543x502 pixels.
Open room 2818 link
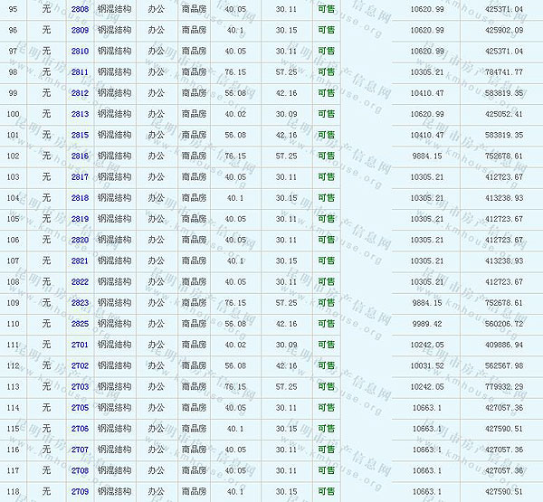click(x=80, y=198)
